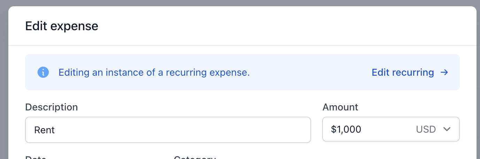
Task: Click the recurring expense notice text
Action: pyautogui.click(x=154, y=73)
